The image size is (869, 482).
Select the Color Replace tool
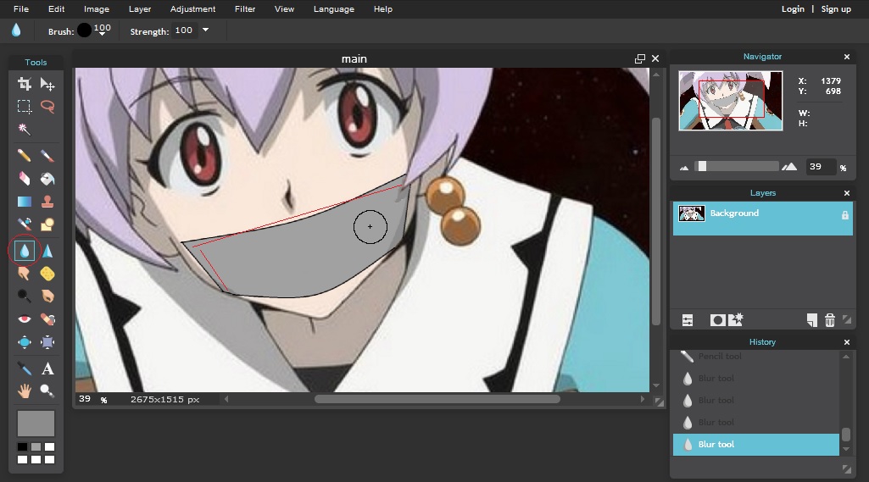point(25,224)
